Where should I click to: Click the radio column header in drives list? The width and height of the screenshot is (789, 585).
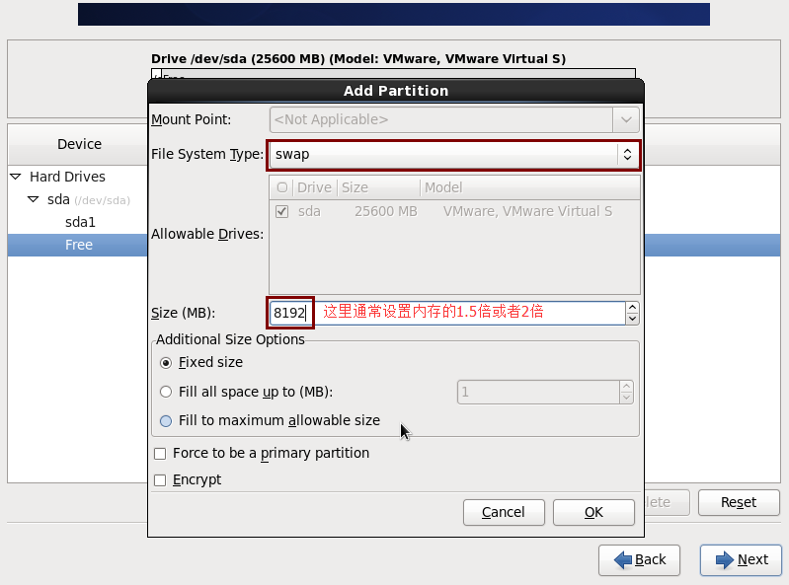click(x=281, y=187)
